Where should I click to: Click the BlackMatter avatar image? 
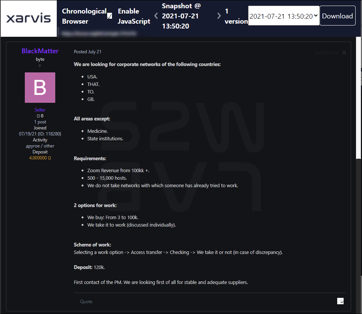[40, 87]
